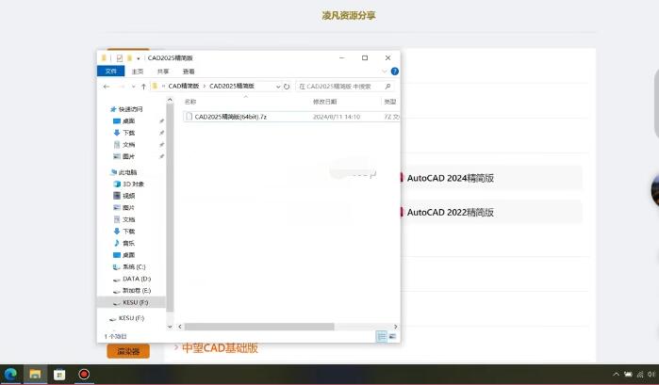Viewport: 659px width, 385px height.
Task: Expand the ribbon with the chevron next to Help
Action: (x=384, y=72)
